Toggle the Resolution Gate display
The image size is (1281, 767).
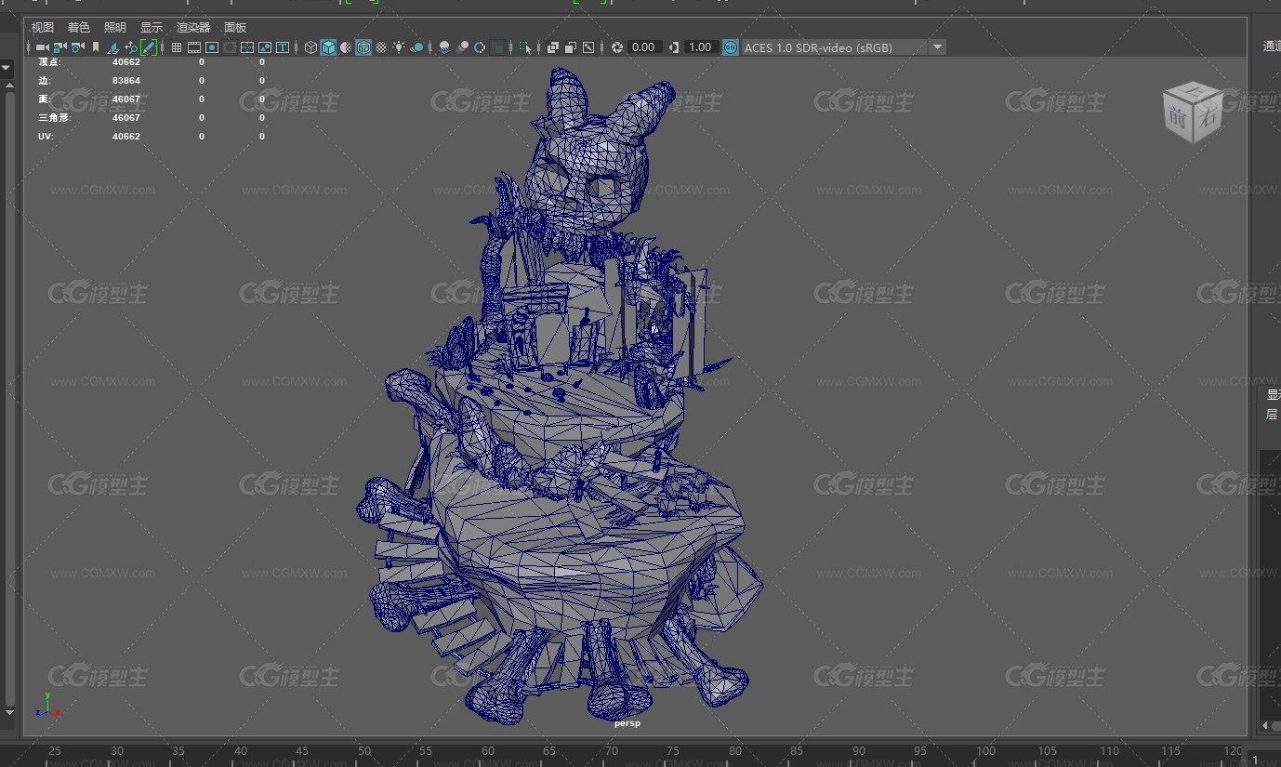click(x=212, y=47)
